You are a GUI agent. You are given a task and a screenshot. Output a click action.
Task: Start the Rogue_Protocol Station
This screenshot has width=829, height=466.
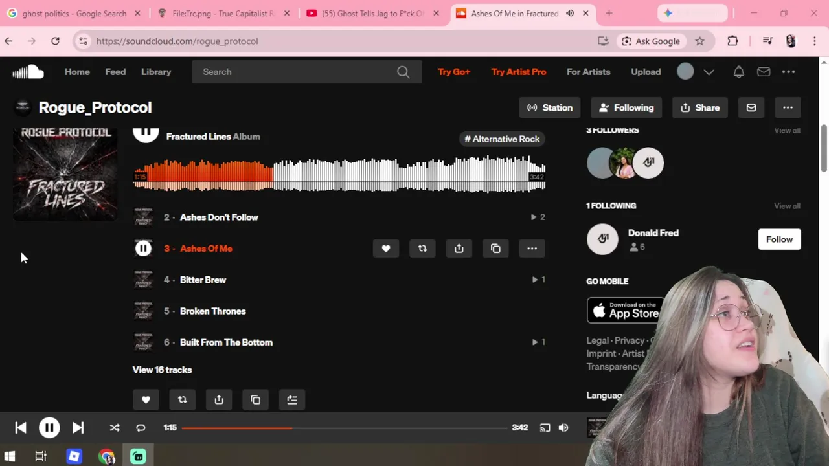point(550,107)
